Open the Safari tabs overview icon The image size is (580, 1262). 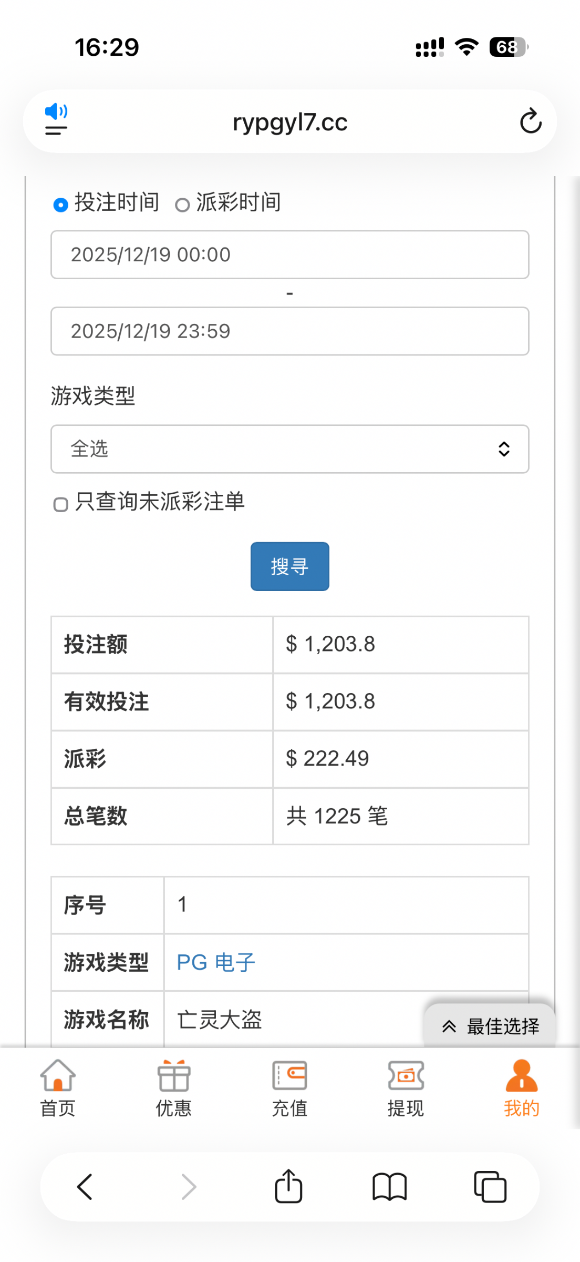490,1187
